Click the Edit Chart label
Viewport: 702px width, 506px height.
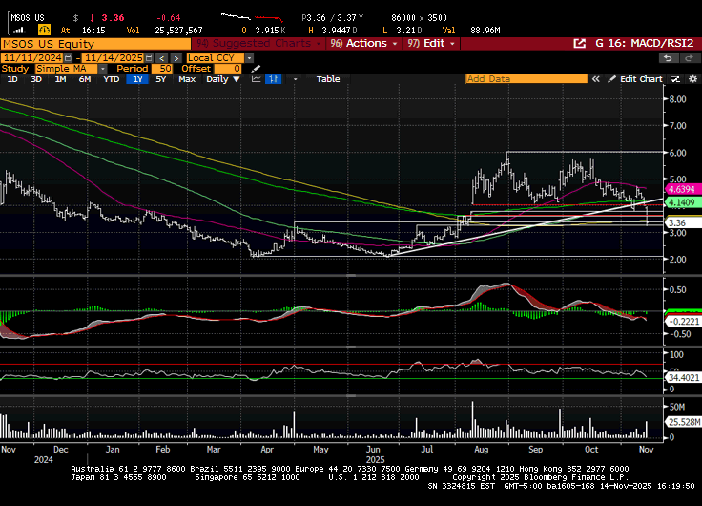[641, 79]
